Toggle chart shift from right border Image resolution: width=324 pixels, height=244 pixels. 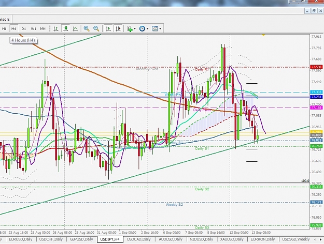coord(118,28)
